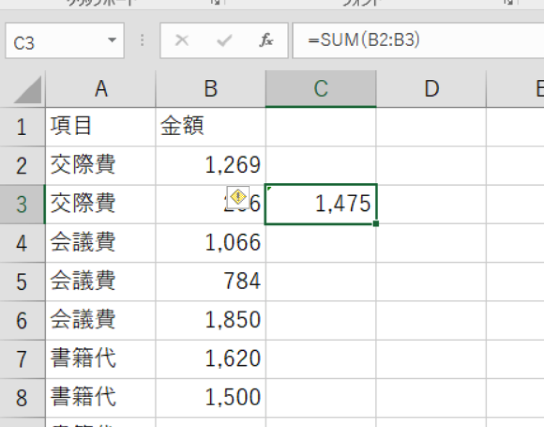Click the Select All corner triangle
The image size is (544, 427).
click(x=28, y=90)
